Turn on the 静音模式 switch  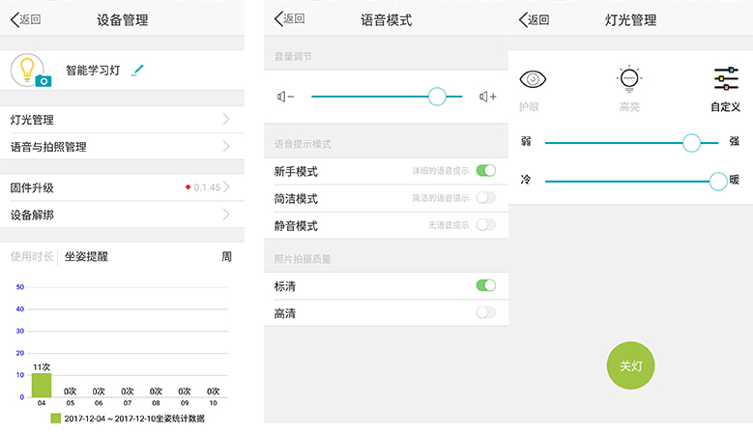coord(485,225)
